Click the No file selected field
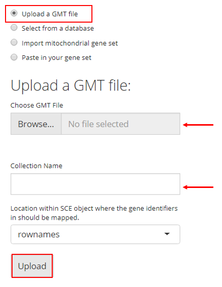Screen dimensions: 222x287 click(x=121, y=124)
